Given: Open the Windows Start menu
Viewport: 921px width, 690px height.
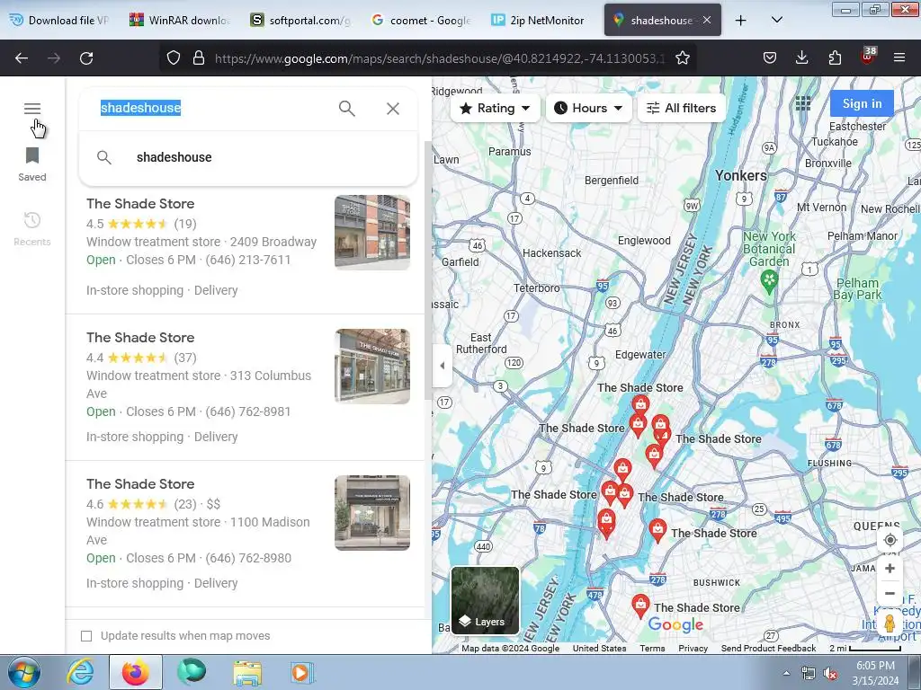Looking at the screenshot, I should (x=24, y=672).
